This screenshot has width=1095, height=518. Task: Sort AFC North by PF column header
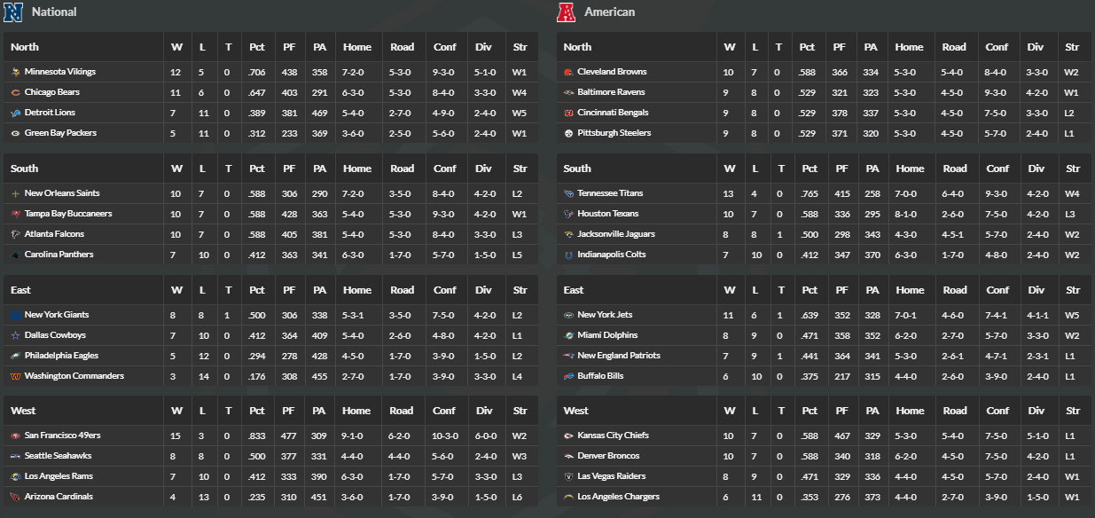click(x=840, y=47)
